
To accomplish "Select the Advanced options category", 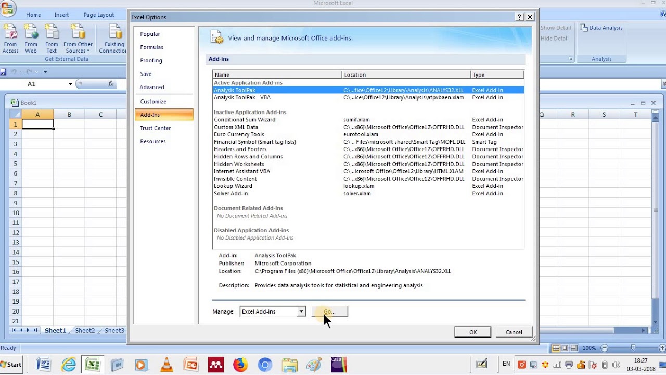I will click(x=164, y=87).
